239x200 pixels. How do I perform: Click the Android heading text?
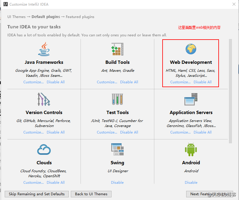(x=191, y=162)
